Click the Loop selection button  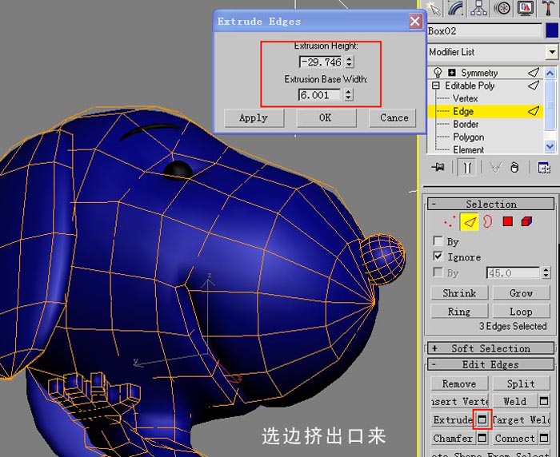pyautogui.click(x=521, y=312)
